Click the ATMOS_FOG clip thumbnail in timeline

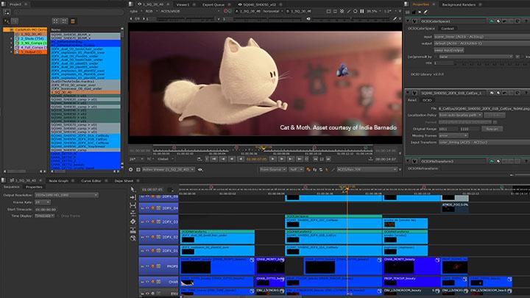pos(448,209)
